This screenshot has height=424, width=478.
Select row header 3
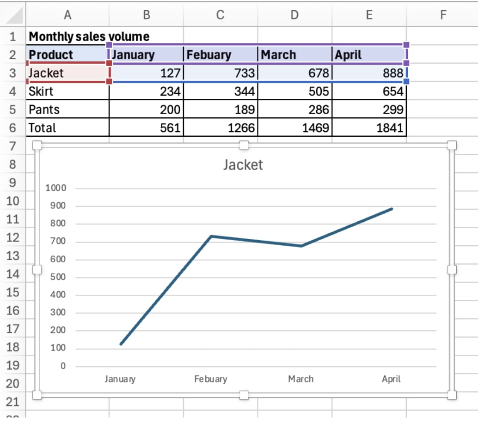pyautogui.click(x=13, y=73)
